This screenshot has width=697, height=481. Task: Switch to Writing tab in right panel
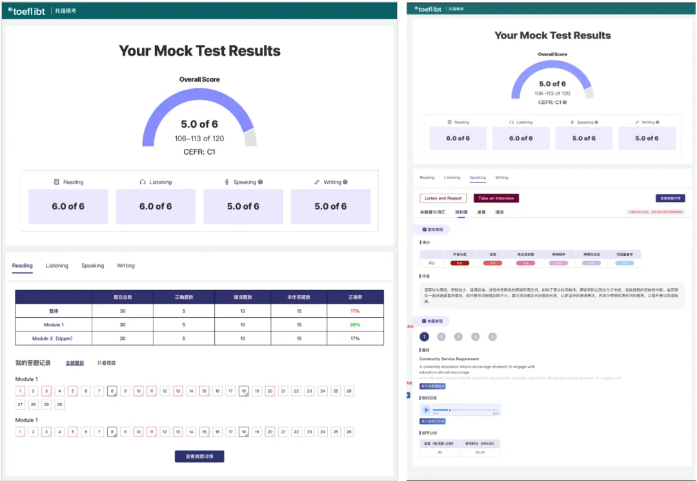click(501, 177)
